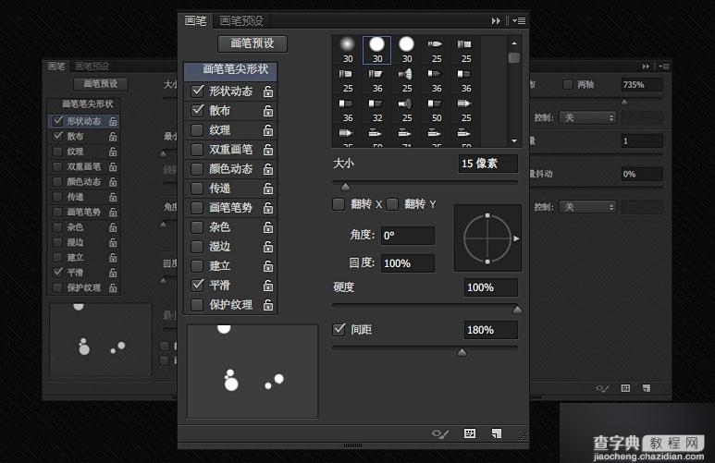Click the 画笔预设 button

point(253,43)
